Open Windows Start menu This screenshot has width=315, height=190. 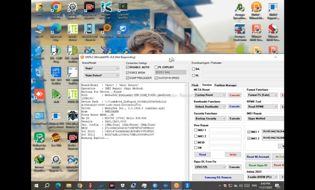click(x=36, y=186)
